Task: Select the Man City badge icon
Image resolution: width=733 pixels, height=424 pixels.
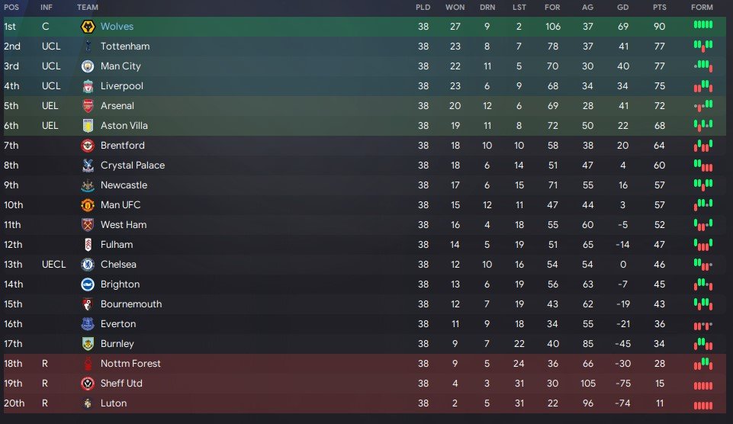Action: click(x=88, y=66)
